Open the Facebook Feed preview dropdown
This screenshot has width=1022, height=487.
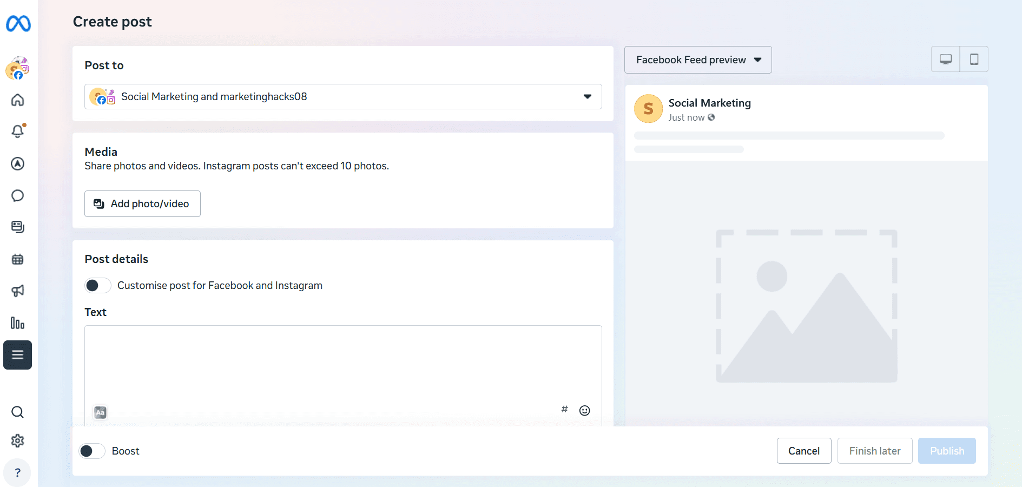[697, 60]
